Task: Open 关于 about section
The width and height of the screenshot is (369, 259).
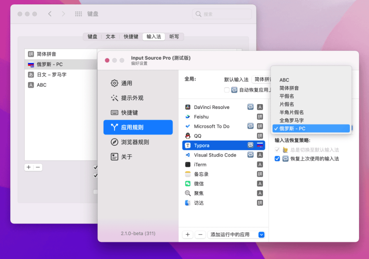Action: click(138, 157)
